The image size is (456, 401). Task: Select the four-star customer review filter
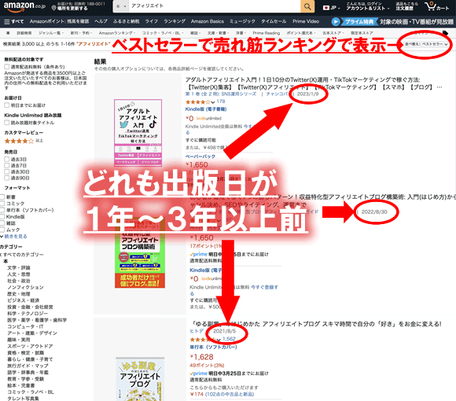pyautogui.click(x=19, y=141)
